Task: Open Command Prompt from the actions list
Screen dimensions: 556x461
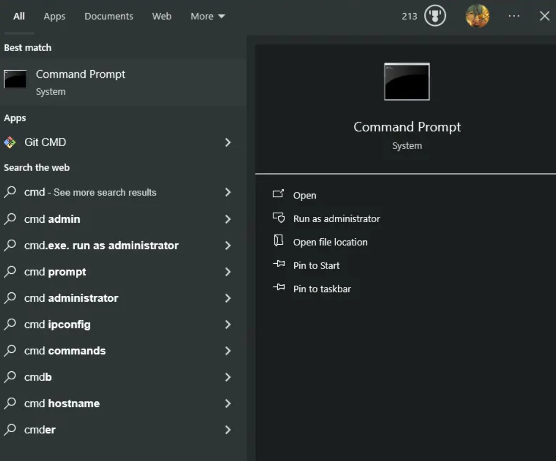Action: 305,195
